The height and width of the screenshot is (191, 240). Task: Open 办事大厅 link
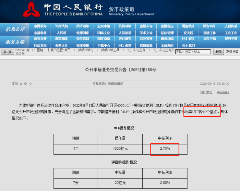click(x=61, y=45)
